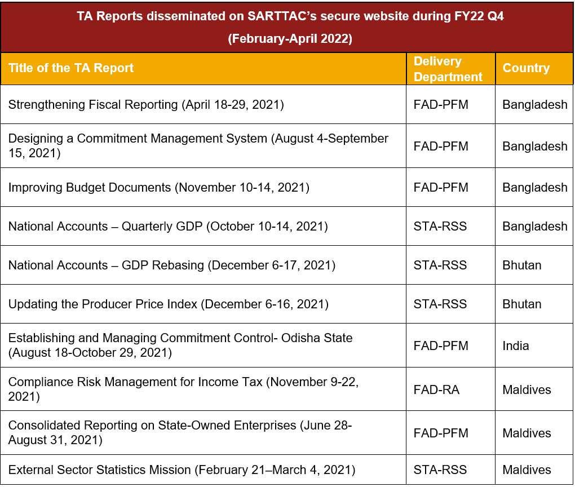
Task: Click 'Updating the Producer Price Index' title
Action: [103, 304]
